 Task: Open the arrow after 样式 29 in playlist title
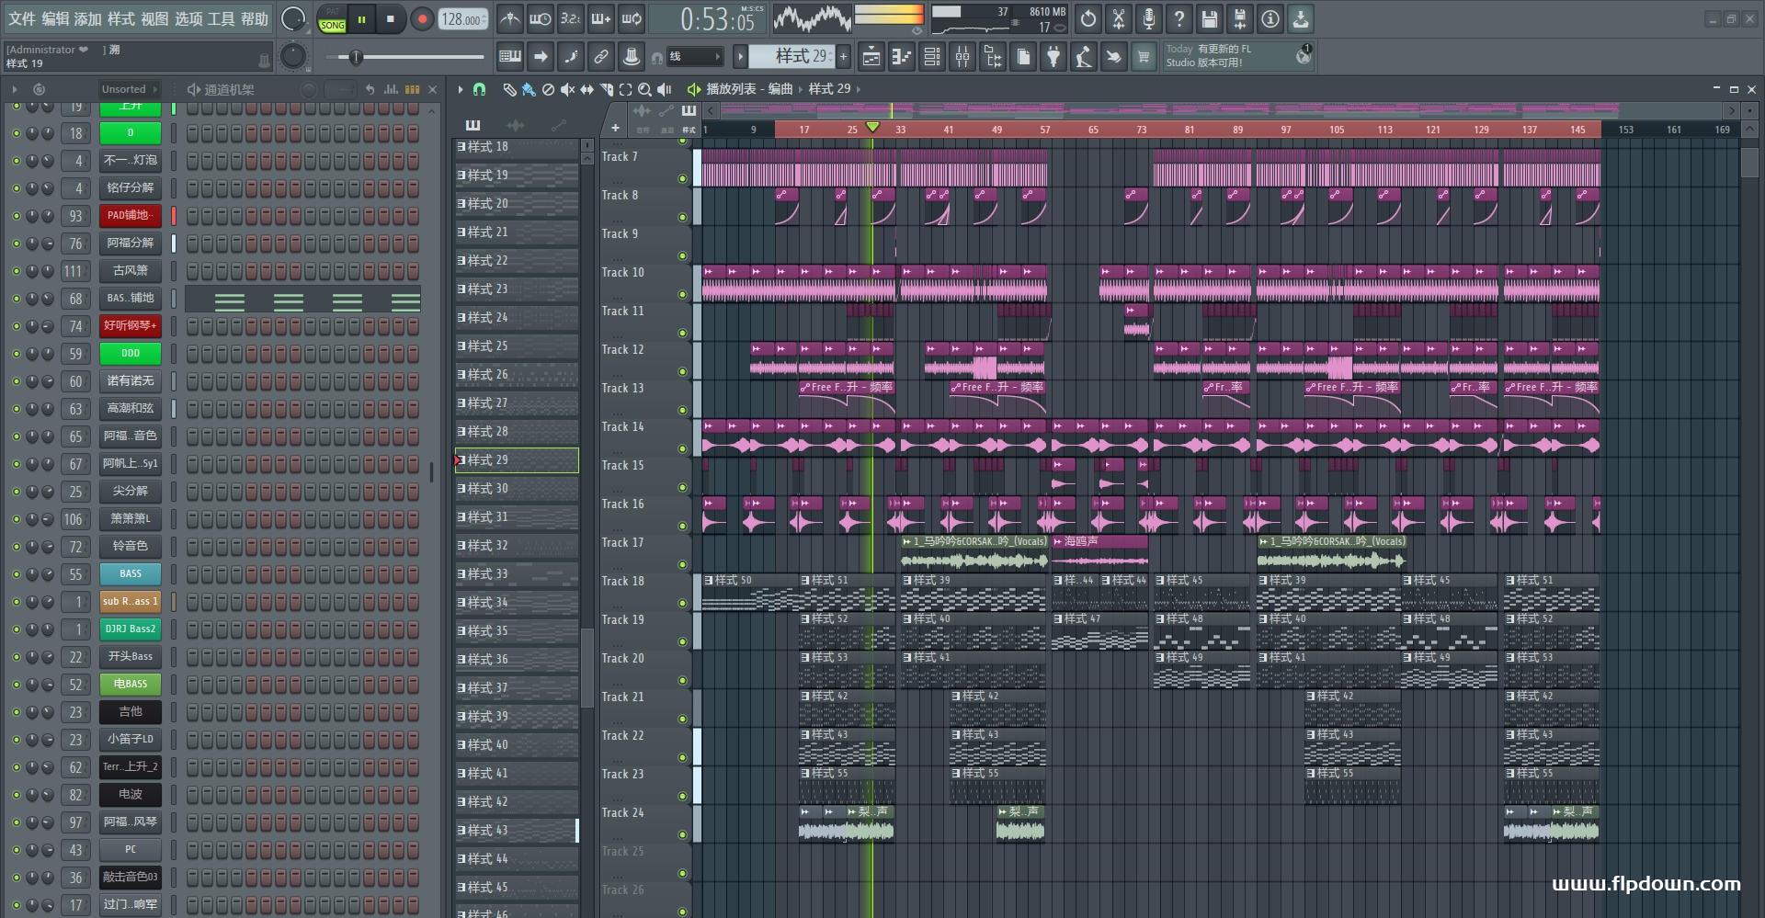click(x=859, y=89)
